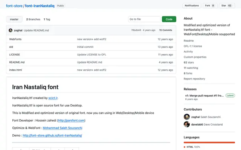Open the Contributors heading
The height and width of the screenshot is (150, 241).
point(193,109)
